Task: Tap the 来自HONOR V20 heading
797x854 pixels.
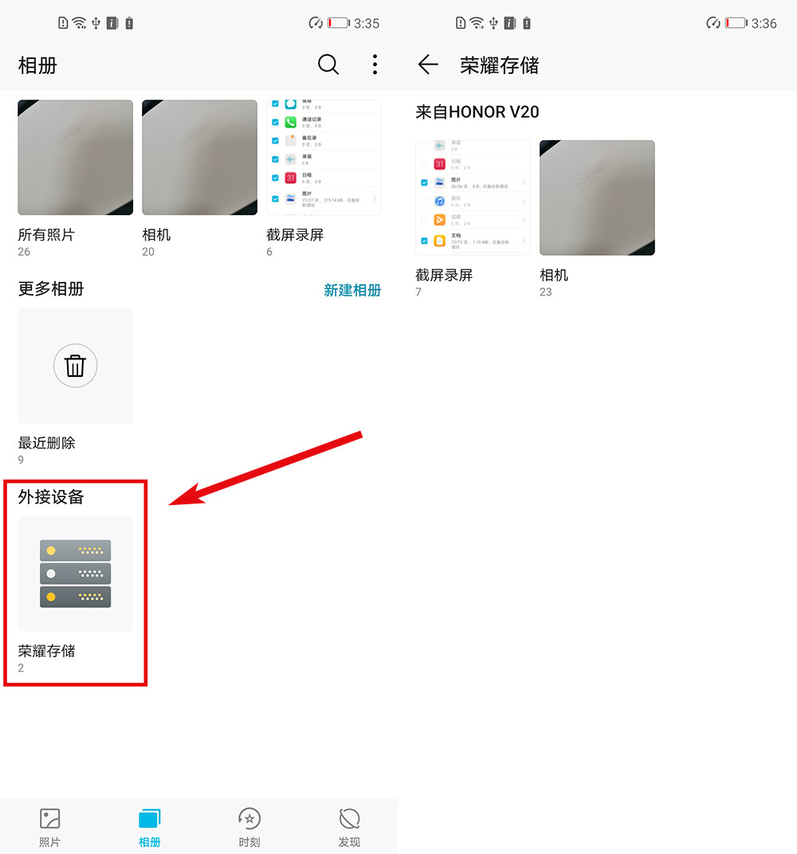Action: [477, 112]
